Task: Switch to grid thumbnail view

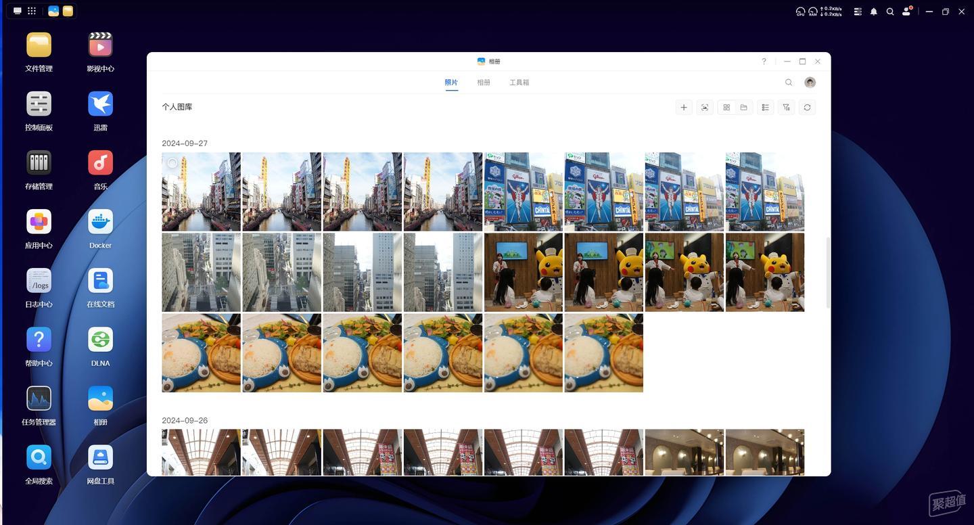Action: (726, 108)
